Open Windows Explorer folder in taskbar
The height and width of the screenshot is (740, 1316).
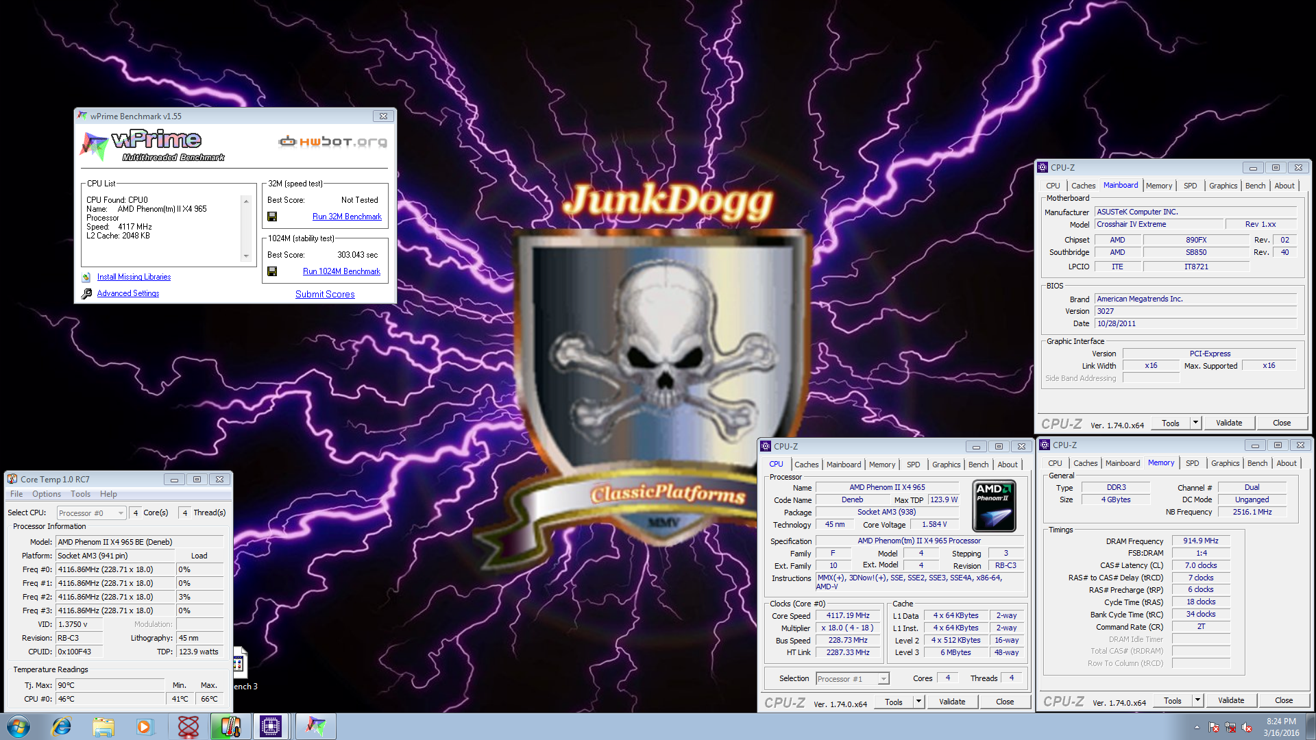(x=103, y=726)
